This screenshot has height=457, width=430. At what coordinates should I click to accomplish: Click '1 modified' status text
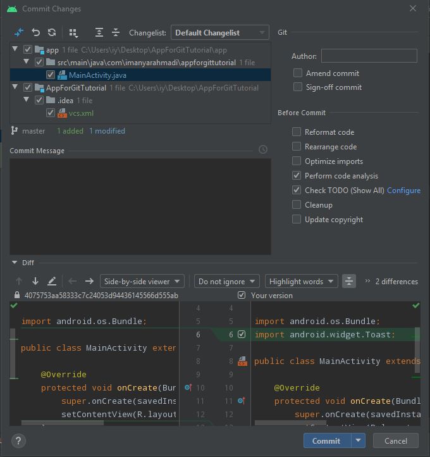[x=107, y=131]
